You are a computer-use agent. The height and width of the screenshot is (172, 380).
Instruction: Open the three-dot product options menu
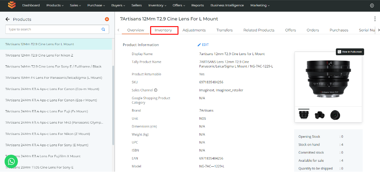point(375,19)
